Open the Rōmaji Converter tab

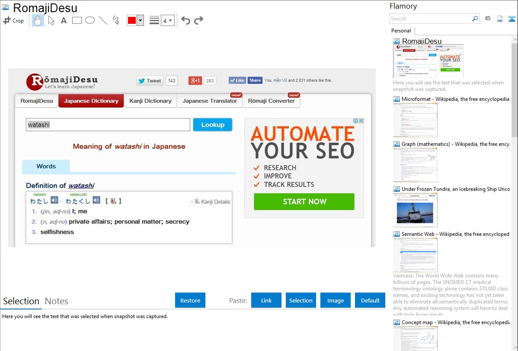271,101
